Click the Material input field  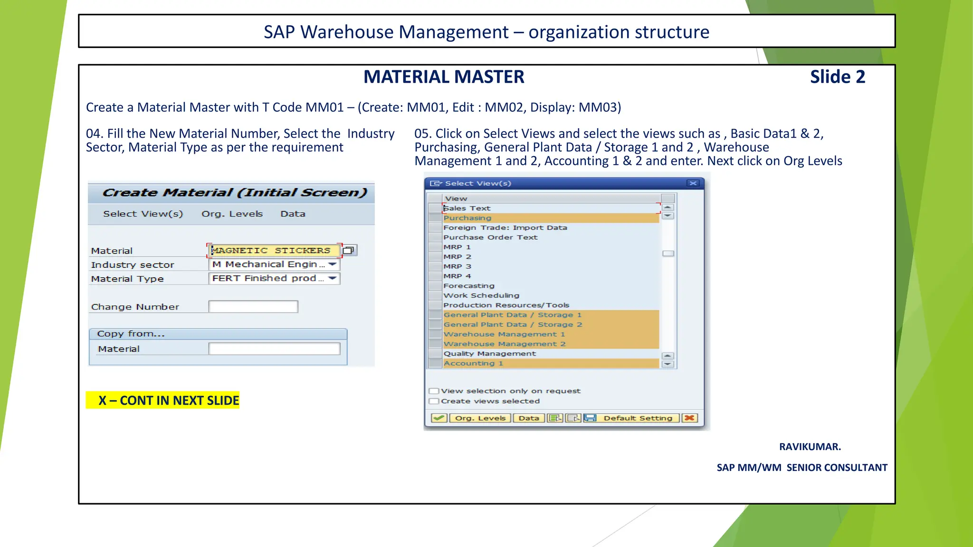coord(275,250)
